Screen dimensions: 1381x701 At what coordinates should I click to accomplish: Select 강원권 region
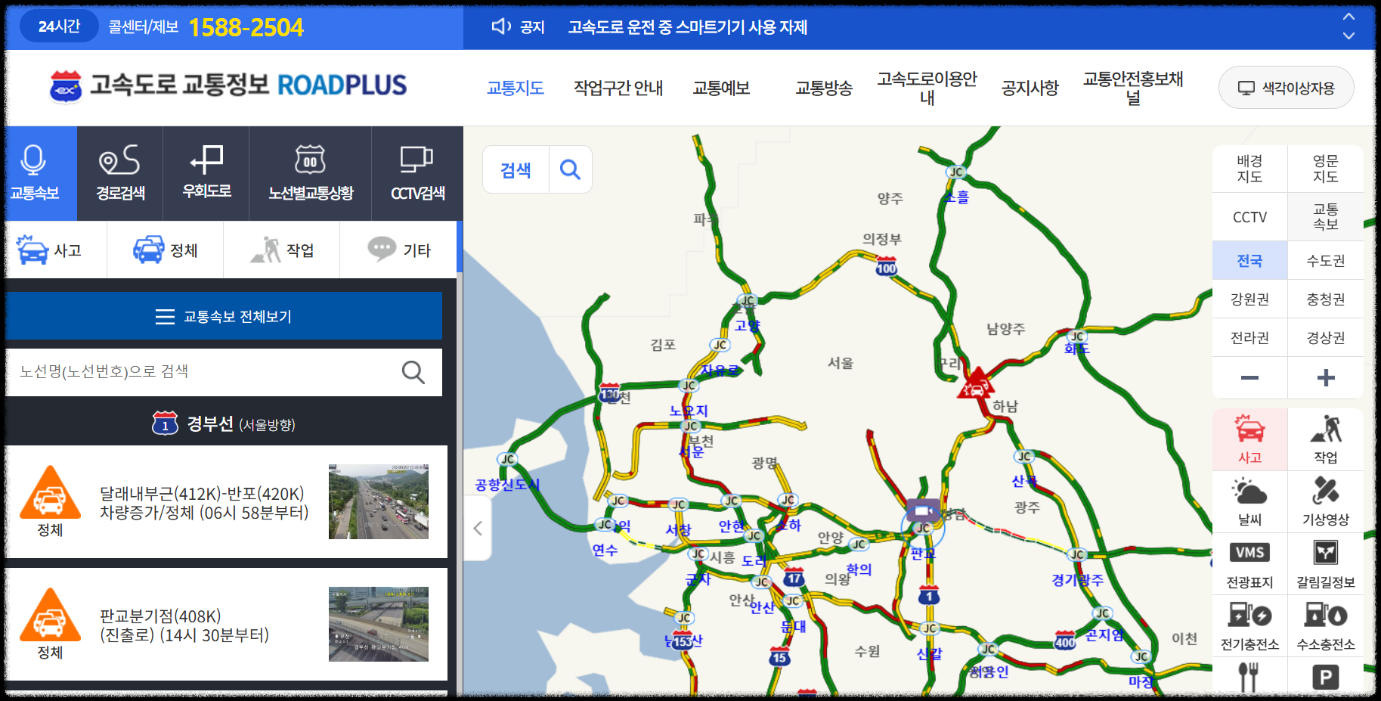pos(1249,299)
